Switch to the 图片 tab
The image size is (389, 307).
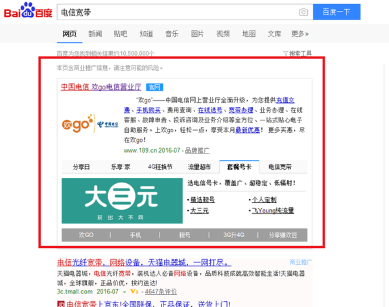point(197,34)
